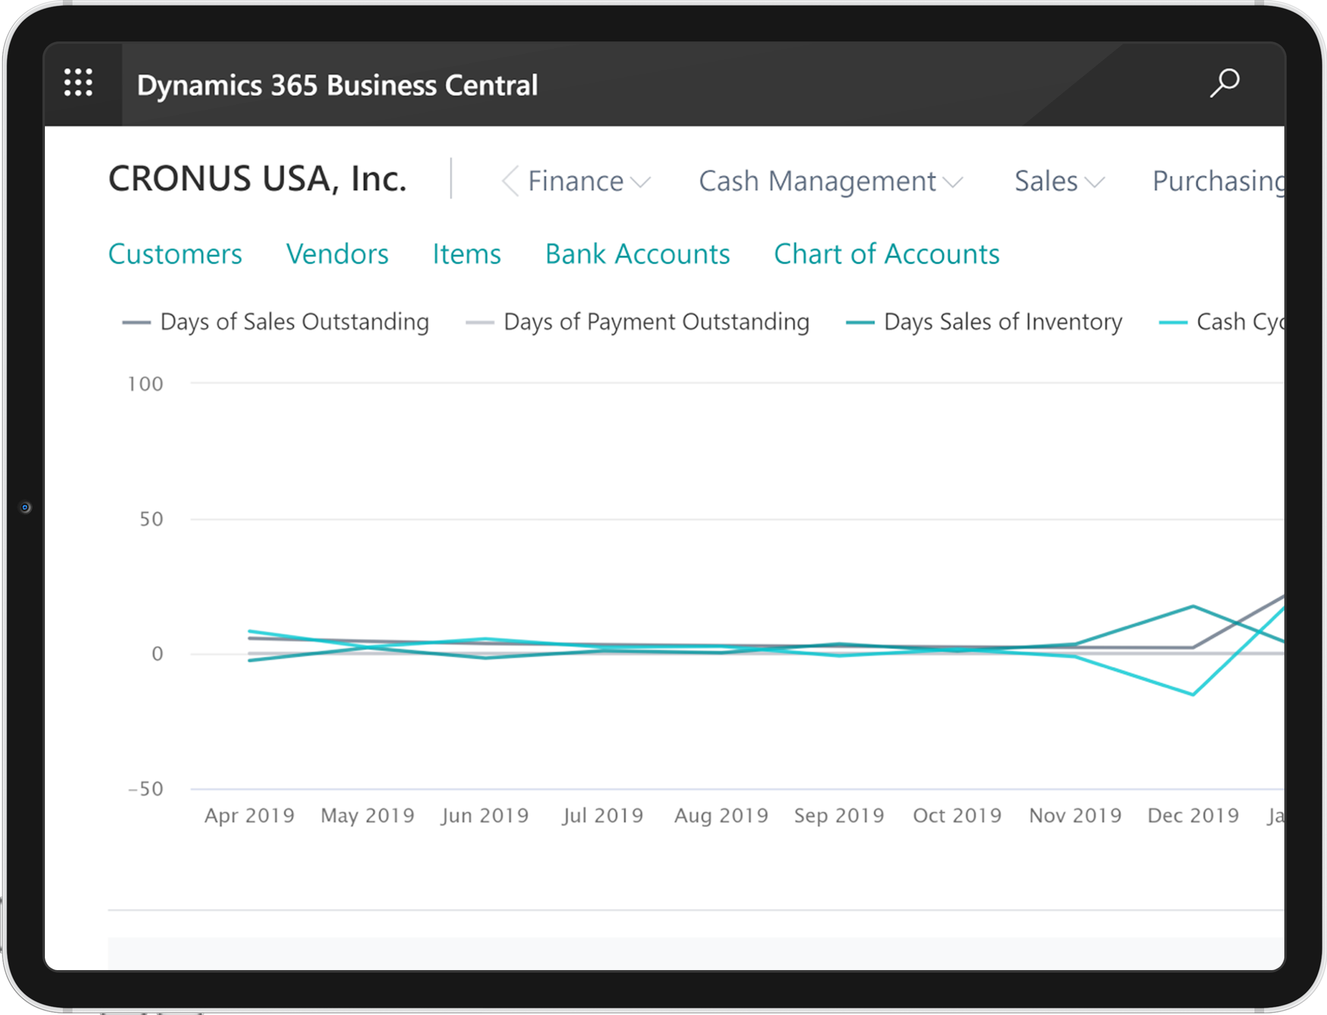Expand the Cash Management menu
Viewport: 1327px width, 1015px height.
(830, 181)
